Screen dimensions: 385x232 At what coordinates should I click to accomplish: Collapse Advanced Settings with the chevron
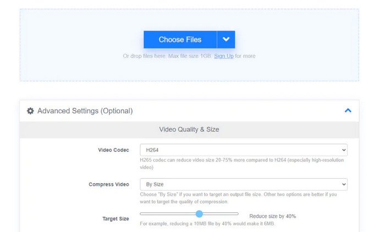tap(348, 111)
